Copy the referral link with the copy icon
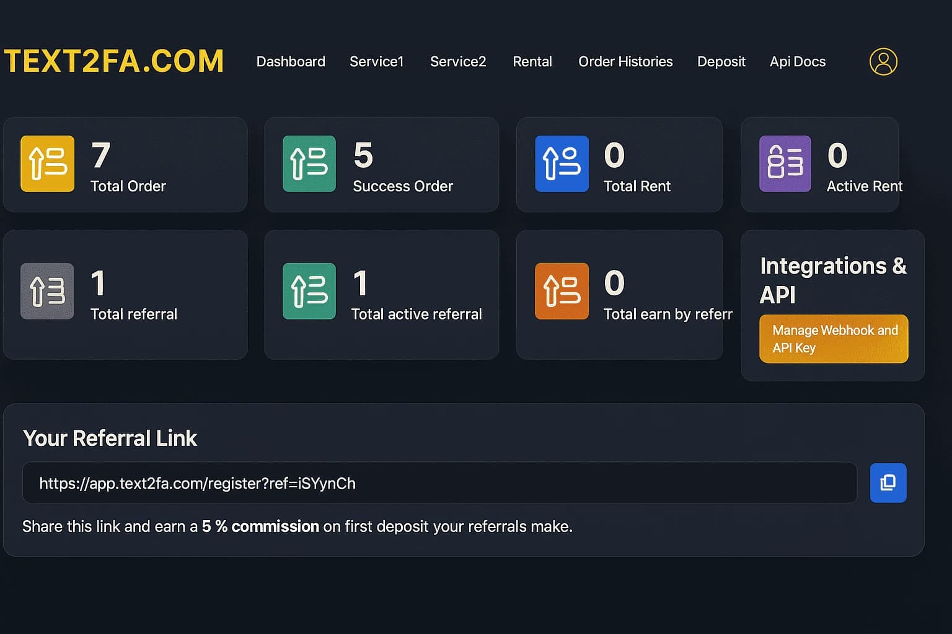Screen dimensions: 952x634 coord(888,483)
